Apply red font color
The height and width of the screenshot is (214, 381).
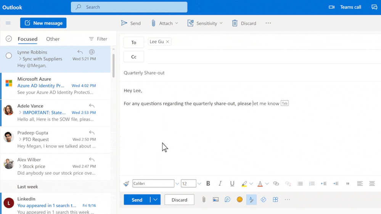pyautogui.click(x=260, y=184)
